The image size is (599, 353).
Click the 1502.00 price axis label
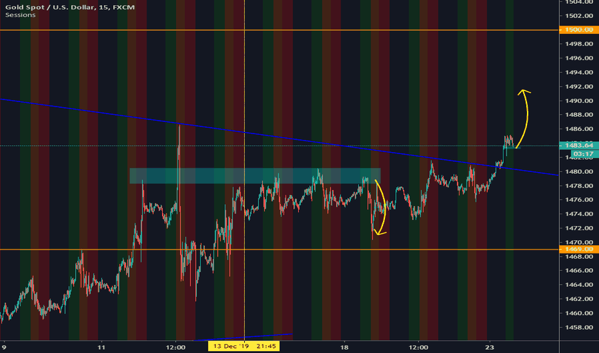578,15
